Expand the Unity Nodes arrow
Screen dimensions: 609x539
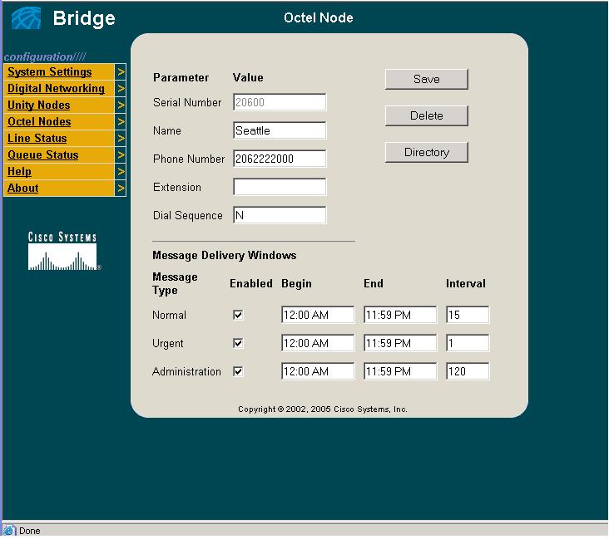tap(121, 105)
